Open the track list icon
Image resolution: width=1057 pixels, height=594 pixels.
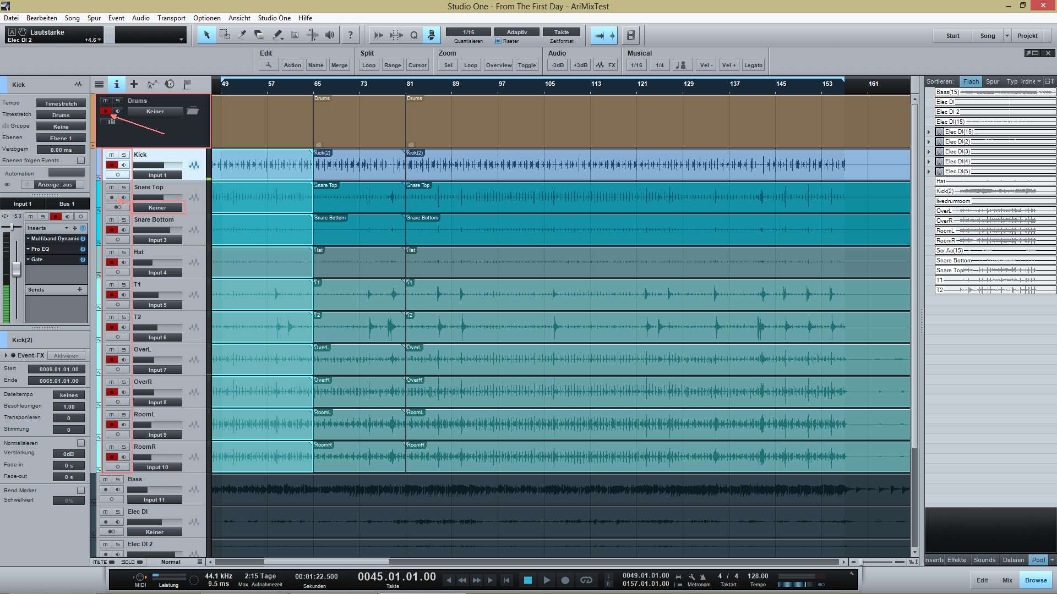click(99, 84)
